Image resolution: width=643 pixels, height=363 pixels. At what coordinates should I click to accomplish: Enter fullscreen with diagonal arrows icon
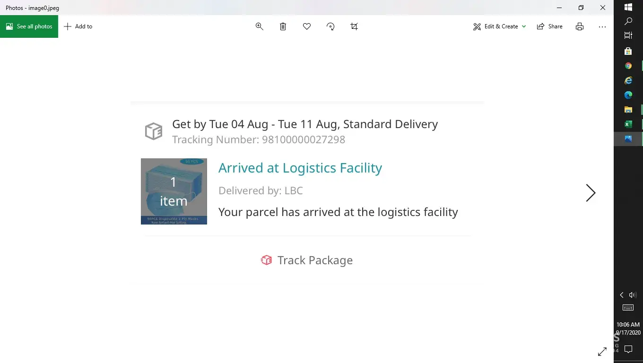click(x=602, y=351)
